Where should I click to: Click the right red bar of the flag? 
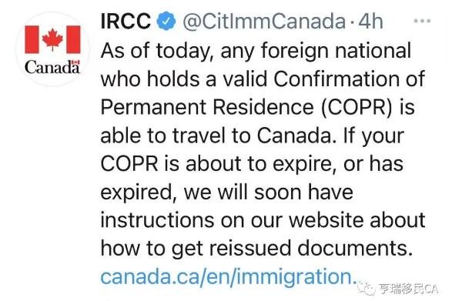point(73,39)
